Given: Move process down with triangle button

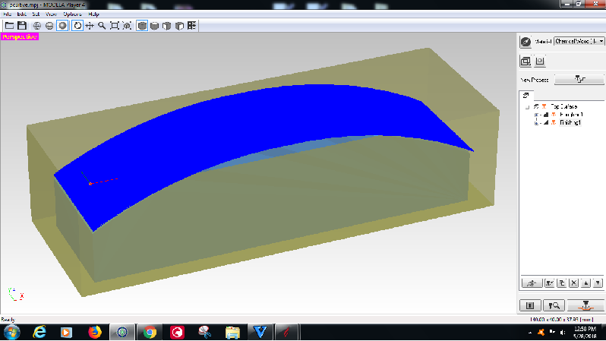Looking at the screenshot, I should tap(598, 283).
